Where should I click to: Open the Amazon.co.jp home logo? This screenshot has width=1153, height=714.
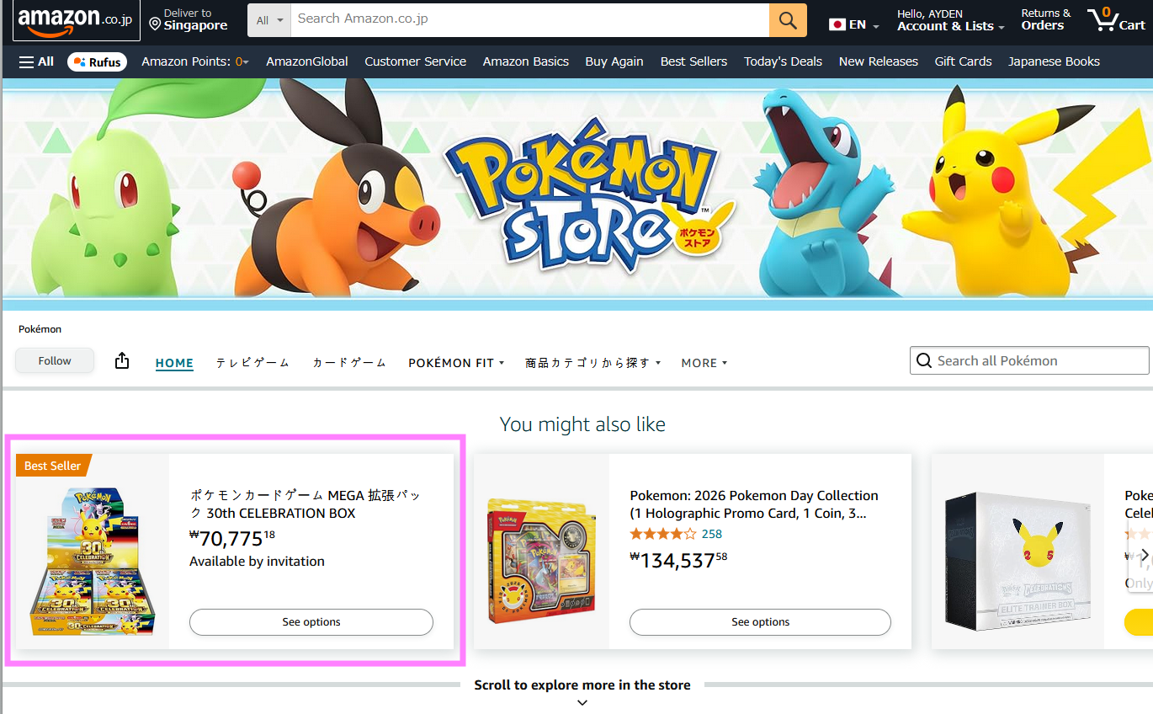(x=76, y=20)
